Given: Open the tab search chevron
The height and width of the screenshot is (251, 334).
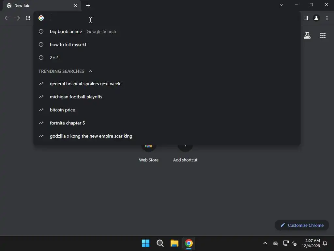Looking at the screenshot, I should click(x=281, y=5).
